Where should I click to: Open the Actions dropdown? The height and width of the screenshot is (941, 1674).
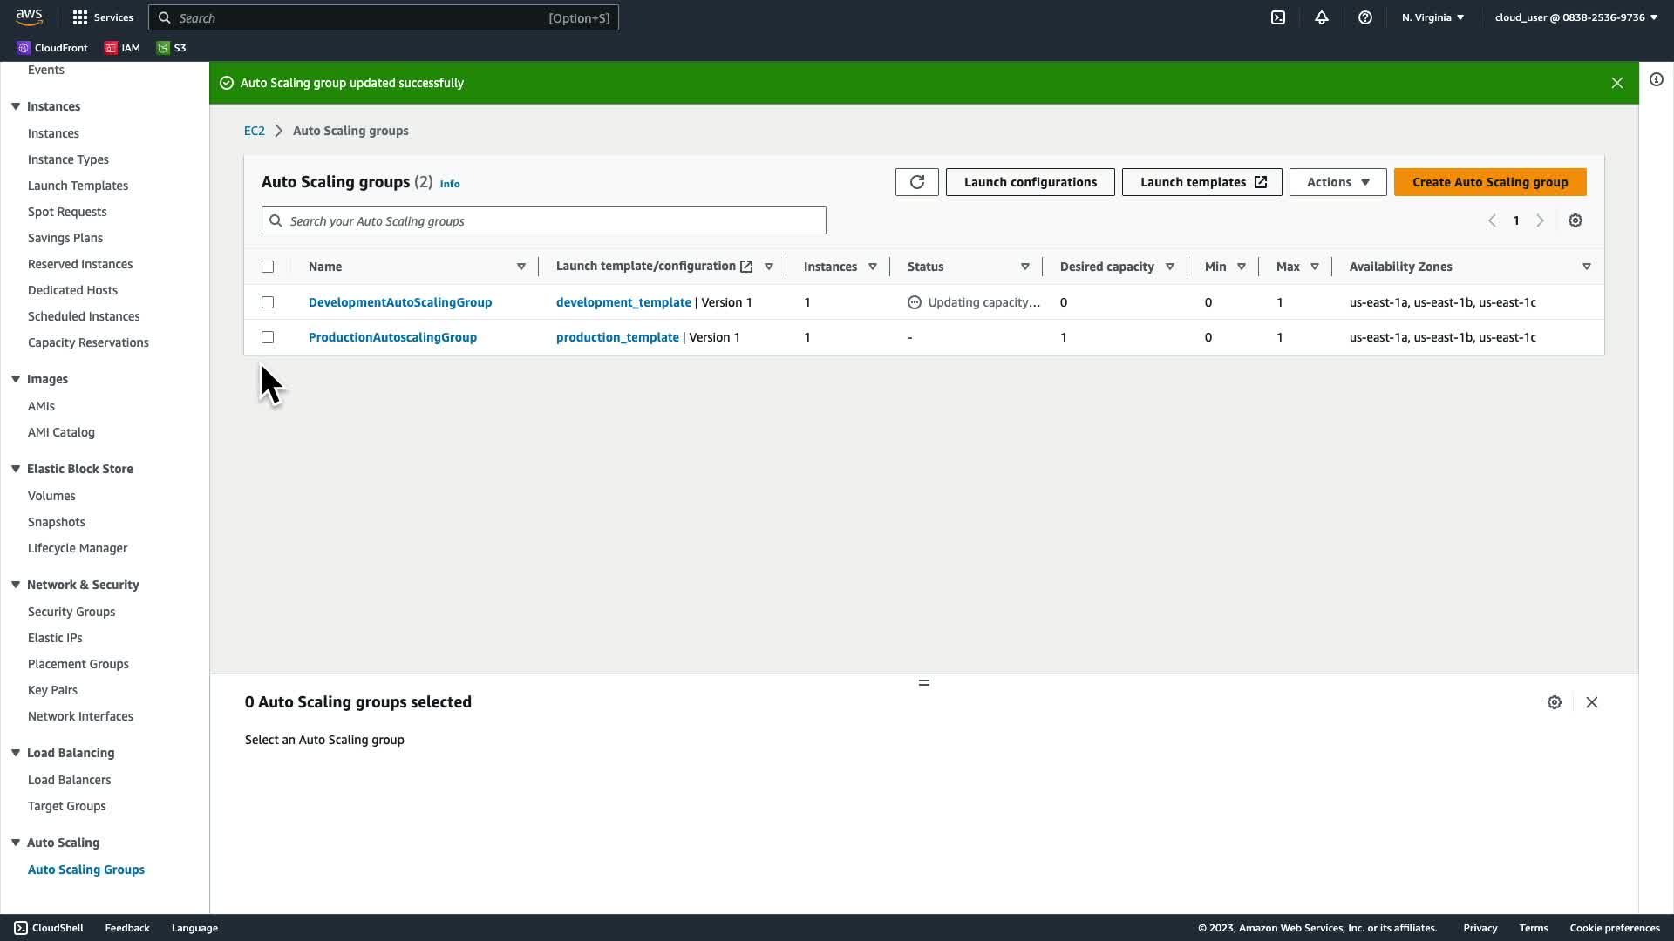pyautogui.click(x=1337, y=182)
